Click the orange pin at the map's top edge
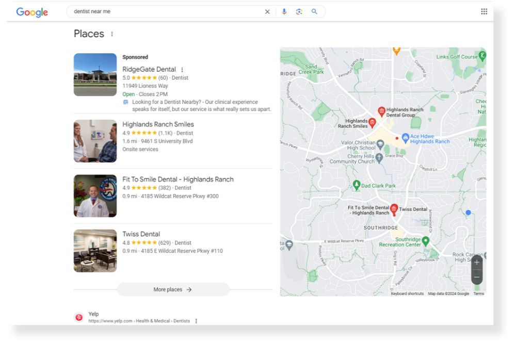516x344 pixels. coord(396,51)
